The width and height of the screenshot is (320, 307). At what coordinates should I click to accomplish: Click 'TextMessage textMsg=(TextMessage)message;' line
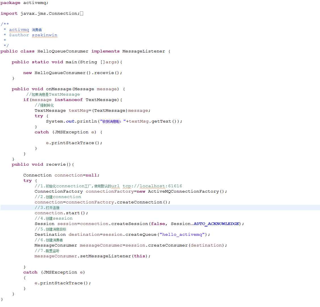tap(92, 111)
